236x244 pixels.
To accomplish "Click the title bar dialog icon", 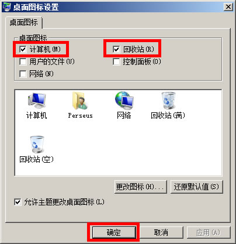I will 7,6.
